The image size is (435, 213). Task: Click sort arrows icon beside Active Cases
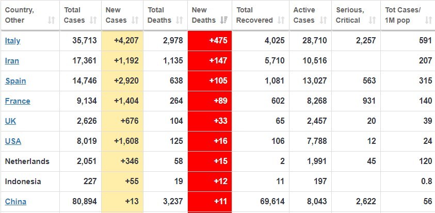323,20
